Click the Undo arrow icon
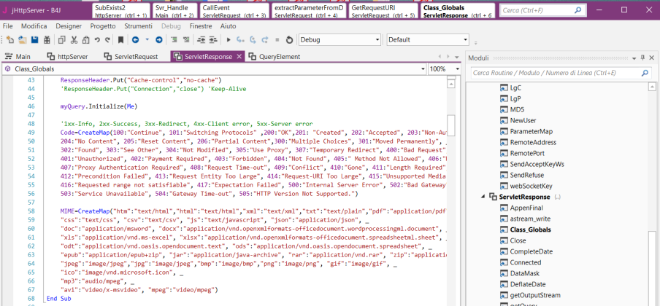Viewport: 660px width, 306px height. (96, 39)
